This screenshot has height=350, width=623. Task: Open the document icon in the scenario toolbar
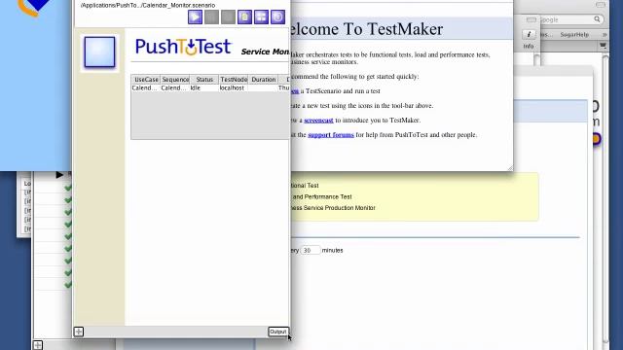244,17
